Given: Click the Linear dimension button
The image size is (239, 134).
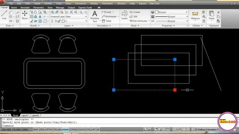Looking at the screenshot, I should point(106,12).
